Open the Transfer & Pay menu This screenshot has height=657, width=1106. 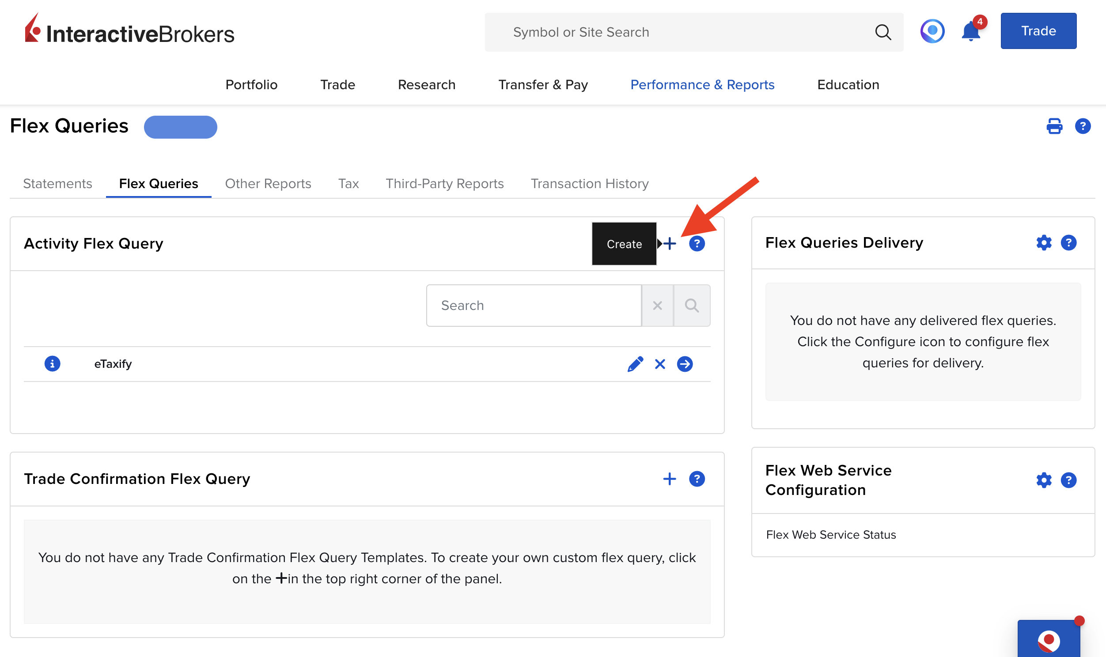coord(543,84)
